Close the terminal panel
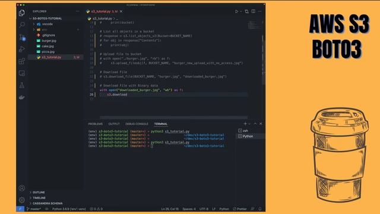This screenshot has height=214, width=380. coord(261,124)
